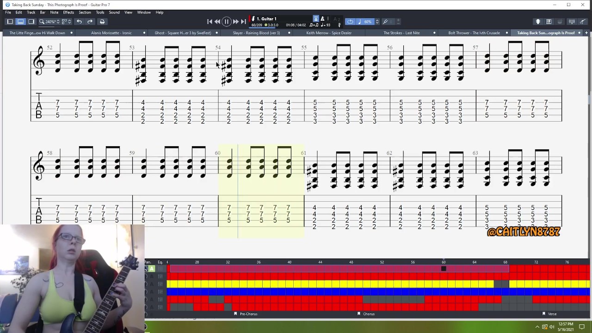The width and height of the screenshot is (592, 333).
Task: Click the relative speed note icon
Action: point(359,22)
